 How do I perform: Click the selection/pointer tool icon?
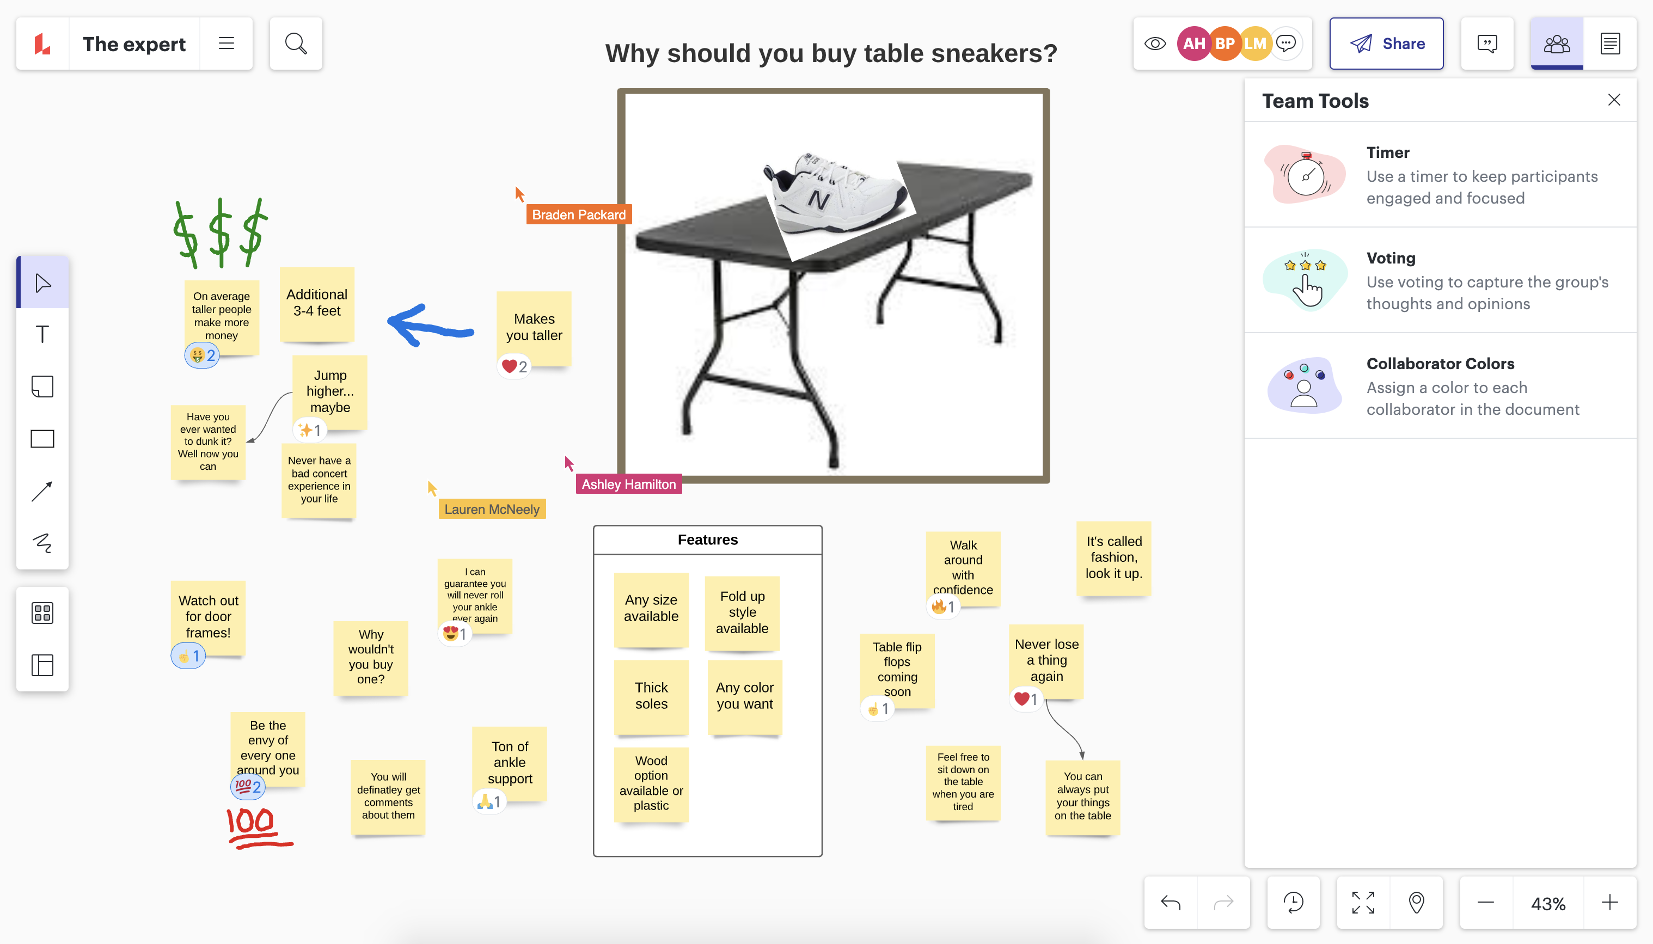43,283
